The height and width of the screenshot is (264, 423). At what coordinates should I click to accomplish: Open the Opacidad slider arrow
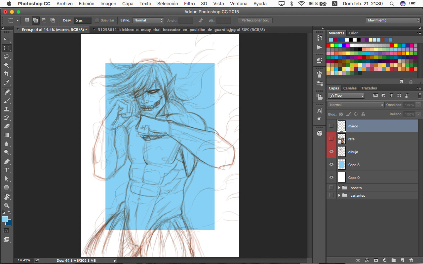pos(418,105)
